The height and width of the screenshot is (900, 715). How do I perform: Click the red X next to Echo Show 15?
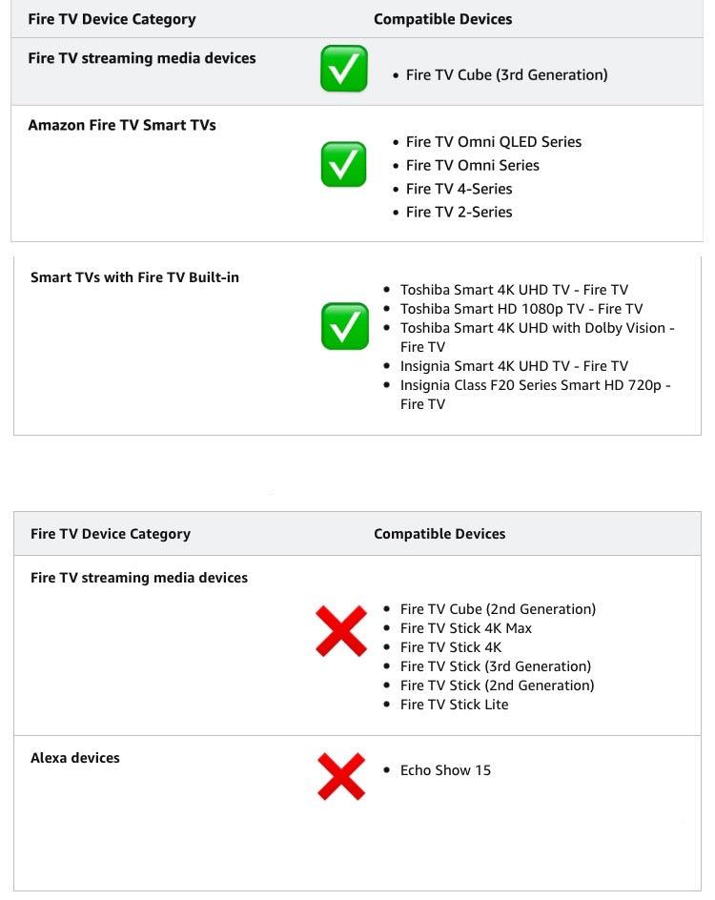click(x=341, y=776)
